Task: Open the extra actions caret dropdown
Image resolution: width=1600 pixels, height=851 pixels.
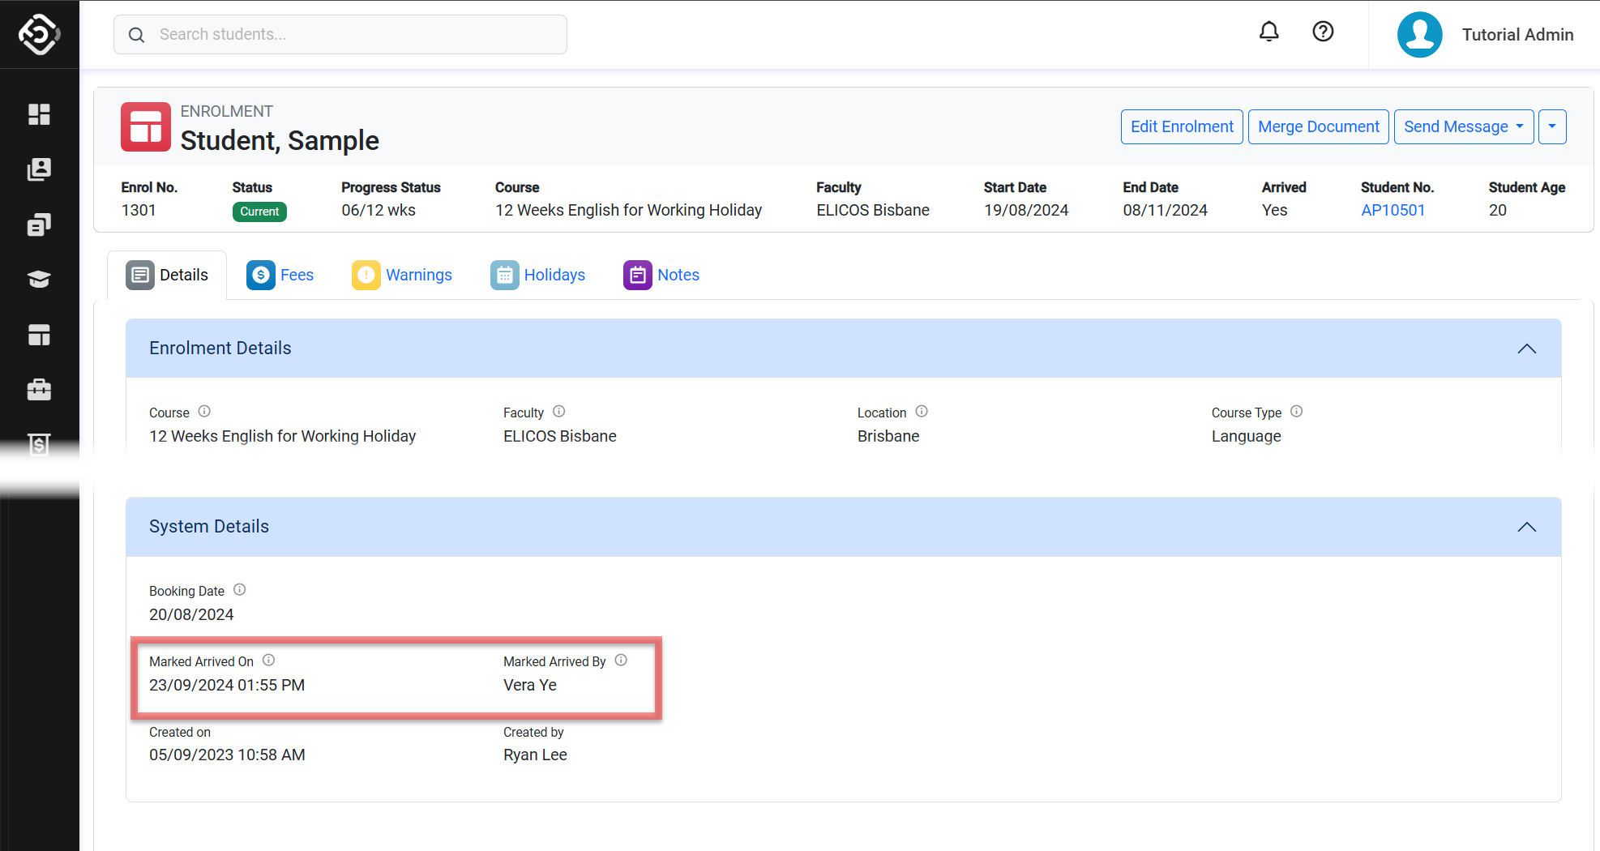Action: (x=1552, y=127)
